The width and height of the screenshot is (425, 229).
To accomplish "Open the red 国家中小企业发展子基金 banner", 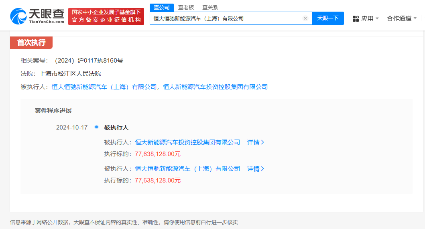I will (106, 16).
